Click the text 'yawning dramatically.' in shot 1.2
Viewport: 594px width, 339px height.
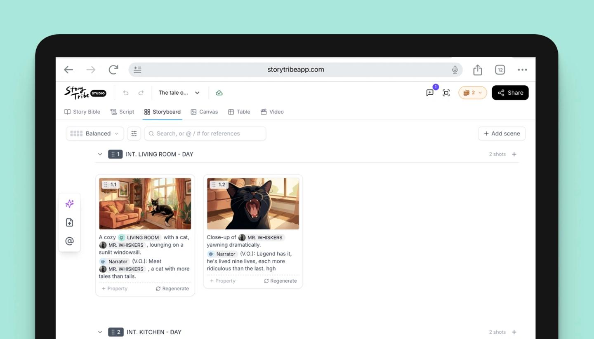(x=234, y=245)
